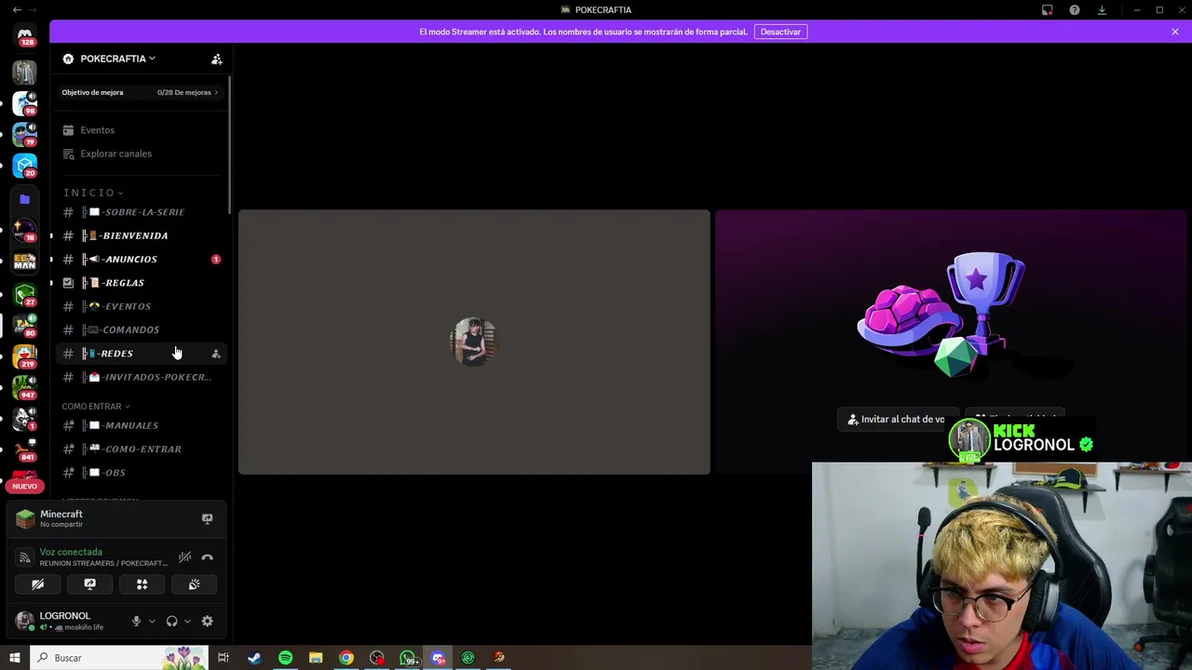The width and height of the screenshot is (1192, 670).
Task: Open the REDES channel
Action: point(141,354)
